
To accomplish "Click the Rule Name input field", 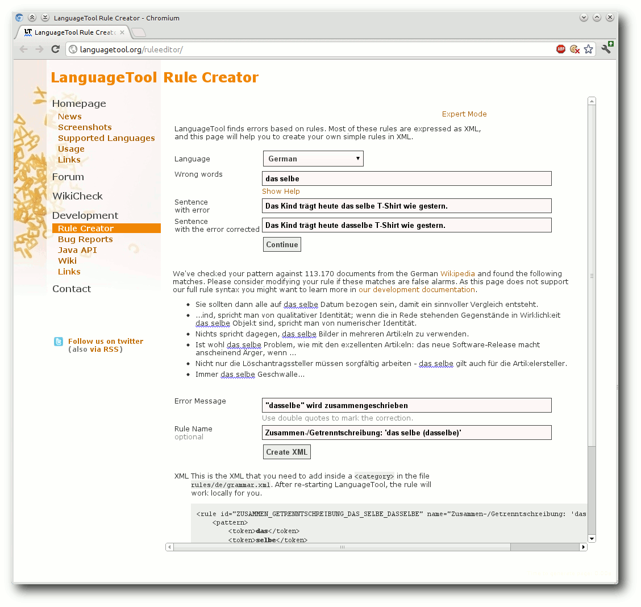I will click(x=407, y=433).
